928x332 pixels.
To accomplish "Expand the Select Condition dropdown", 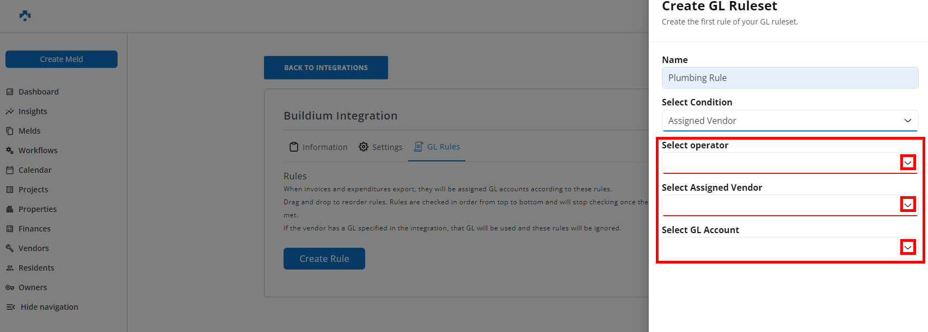I will pyautogui.click(x=907, y=121).
